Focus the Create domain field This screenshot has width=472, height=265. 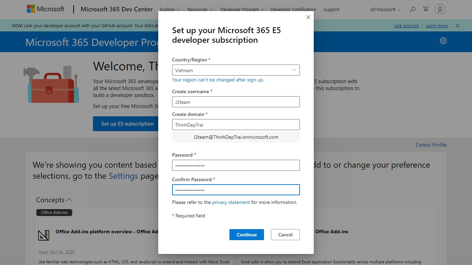(x=236, y=125)
